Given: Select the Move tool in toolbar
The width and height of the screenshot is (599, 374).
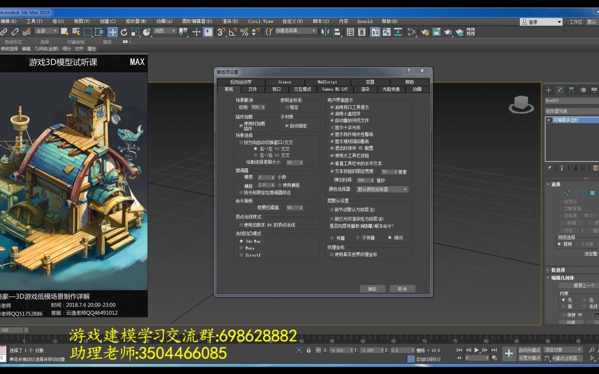Looking at the screenshot, I should [x=112, y=32].
